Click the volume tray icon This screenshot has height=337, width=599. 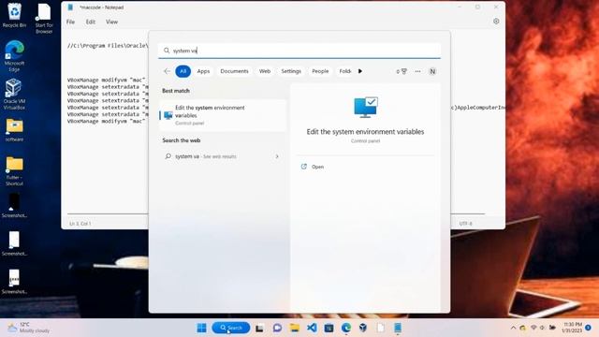point(543,328)
